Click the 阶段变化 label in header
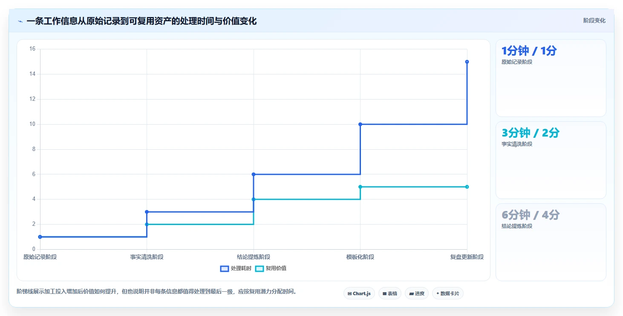Screen dimensions: 623x316 pos(594,21)
